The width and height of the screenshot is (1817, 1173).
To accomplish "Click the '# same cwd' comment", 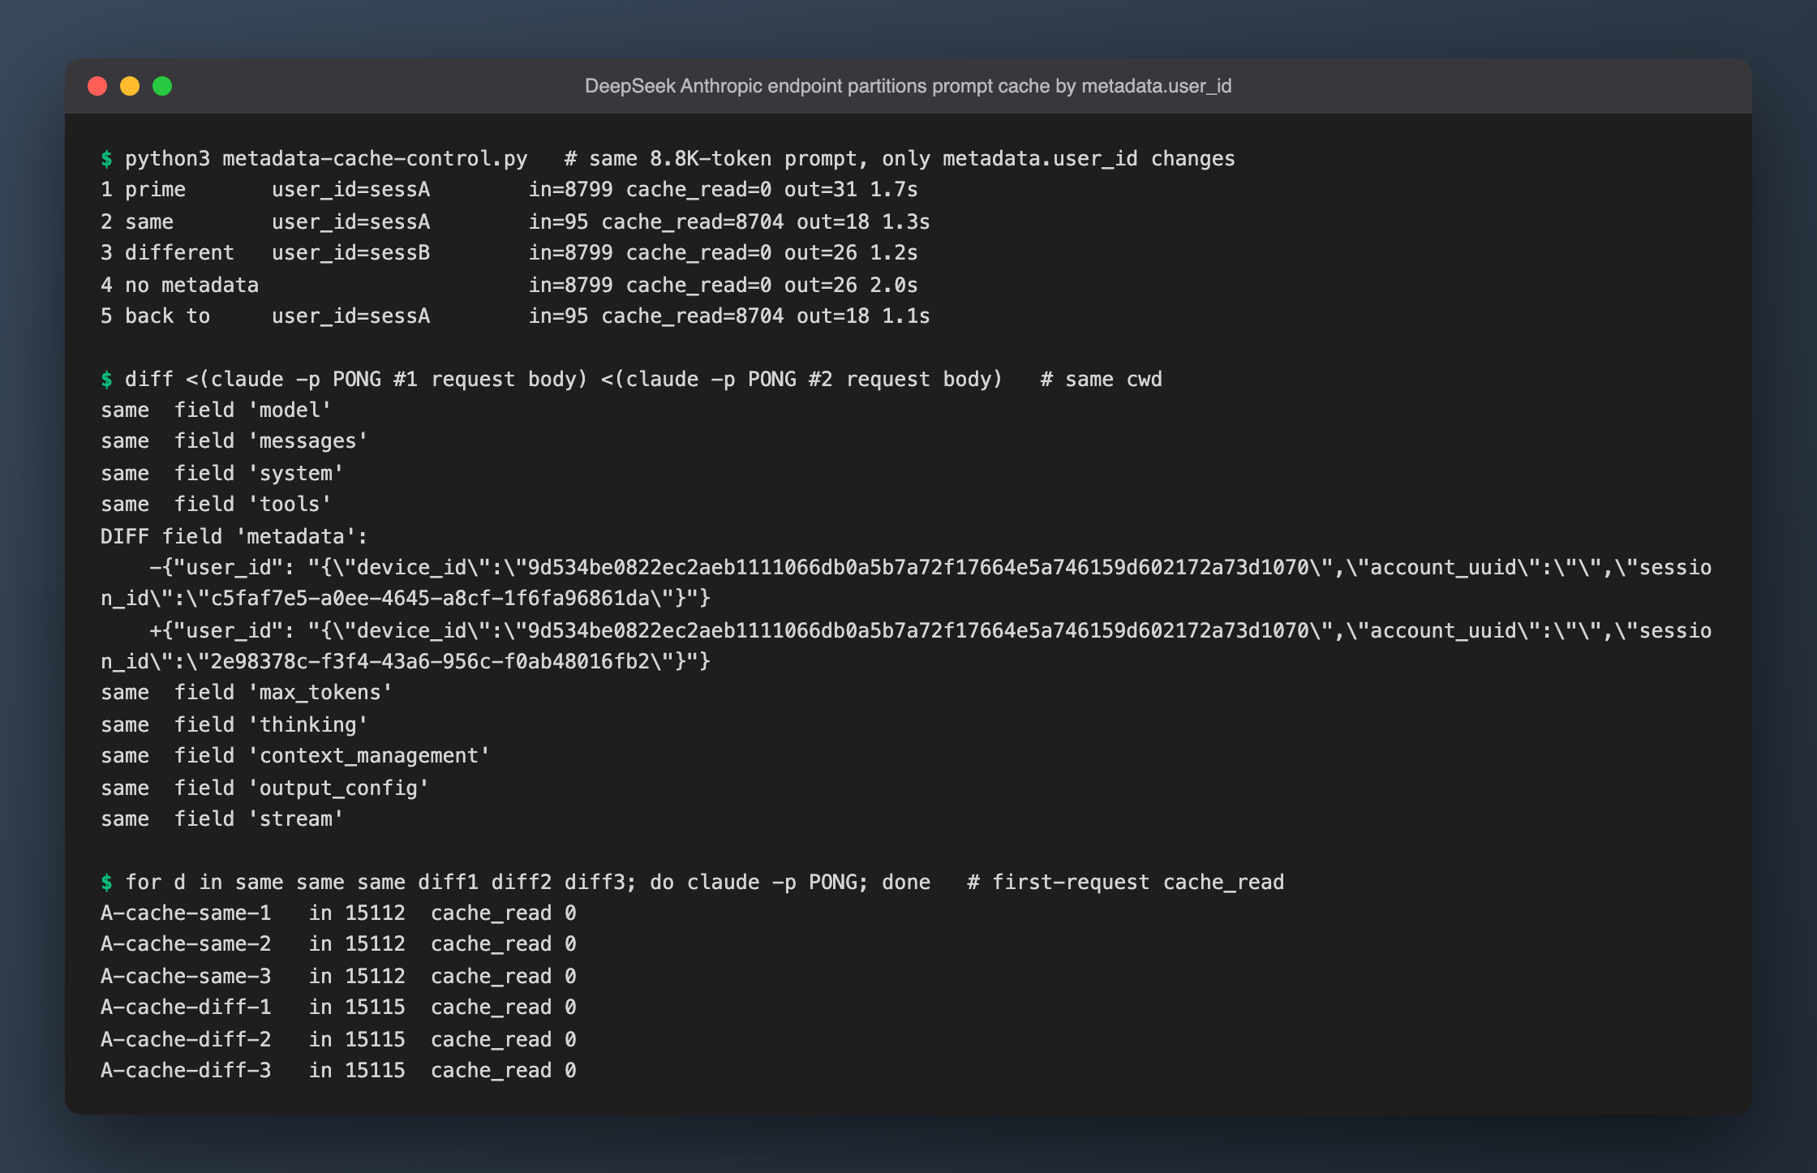I will [x=1102, y=379].
